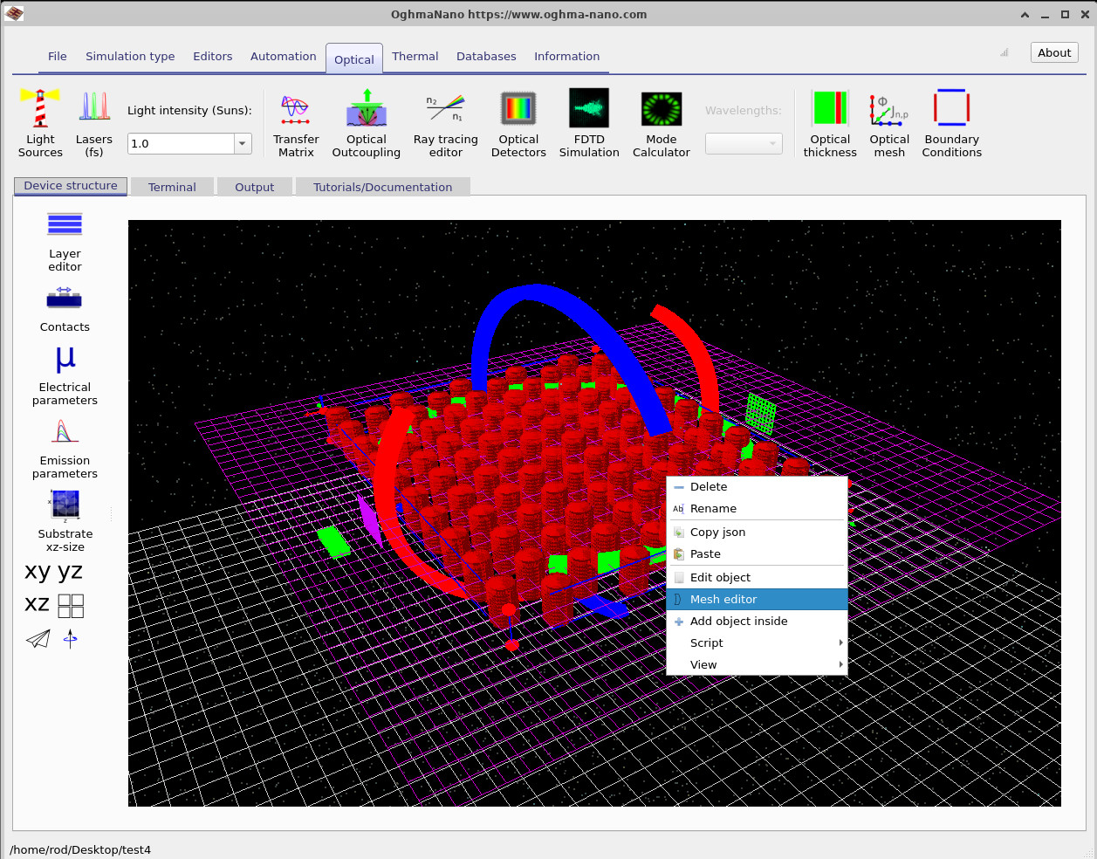Expand the View submenu arrow
The image size is (1097, 859).
pos(841,664)
